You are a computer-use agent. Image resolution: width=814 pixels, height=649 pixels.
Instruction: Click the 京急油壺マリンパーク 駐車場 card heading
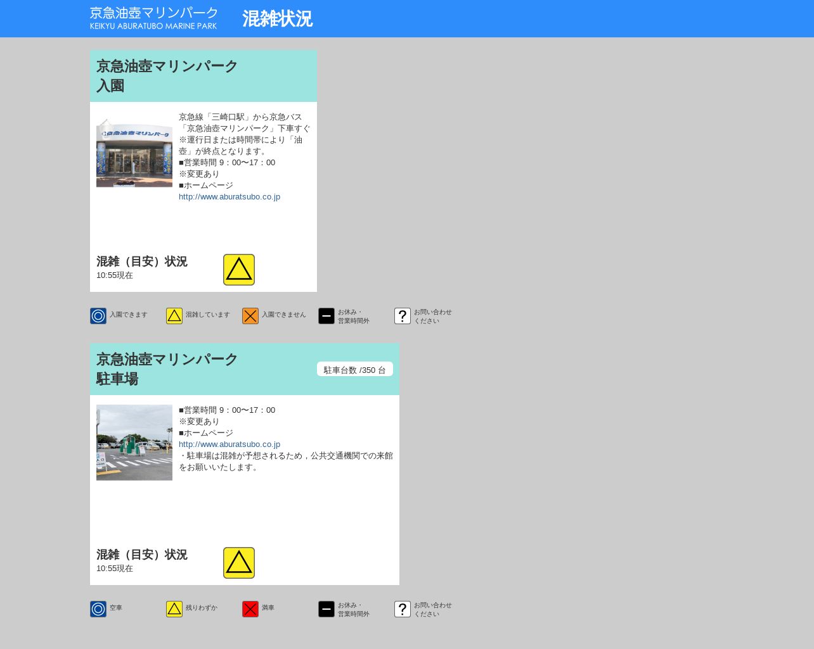tap(167, 369)
